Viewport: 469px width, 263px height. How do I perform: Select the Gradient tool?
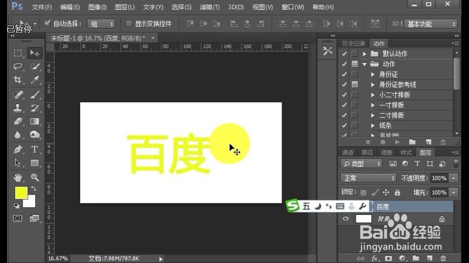coord(35,121)
